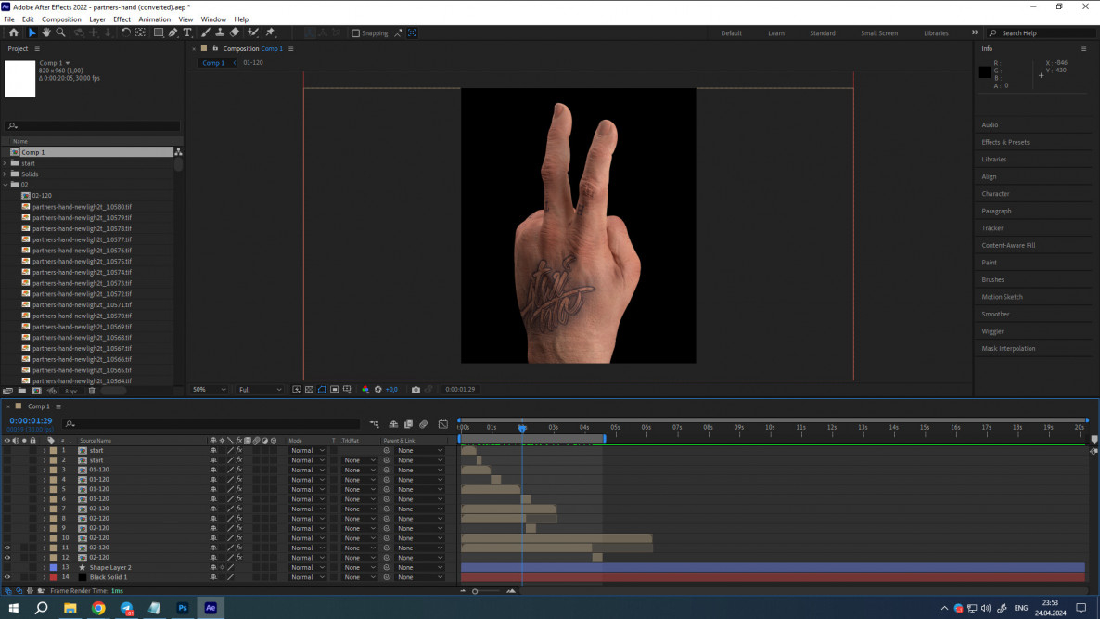
Task: Enable the Snapping checkbox
Action: (355, 33)
